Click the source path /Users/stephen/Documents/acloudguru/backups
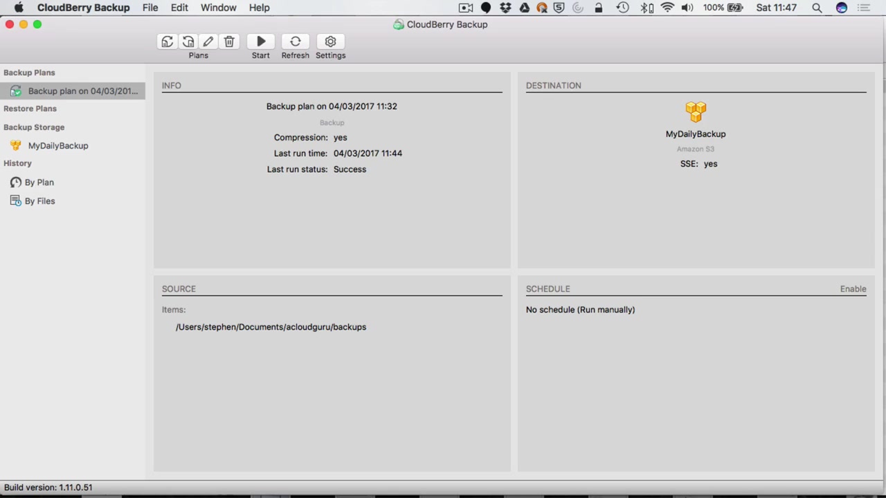The height and width of the screenshot is (498, 886). (271, 327)
